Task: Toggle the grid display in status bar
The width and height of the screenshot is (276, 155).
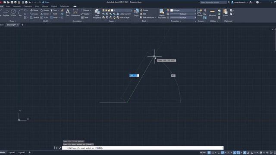Action: (x=209, y=152)
